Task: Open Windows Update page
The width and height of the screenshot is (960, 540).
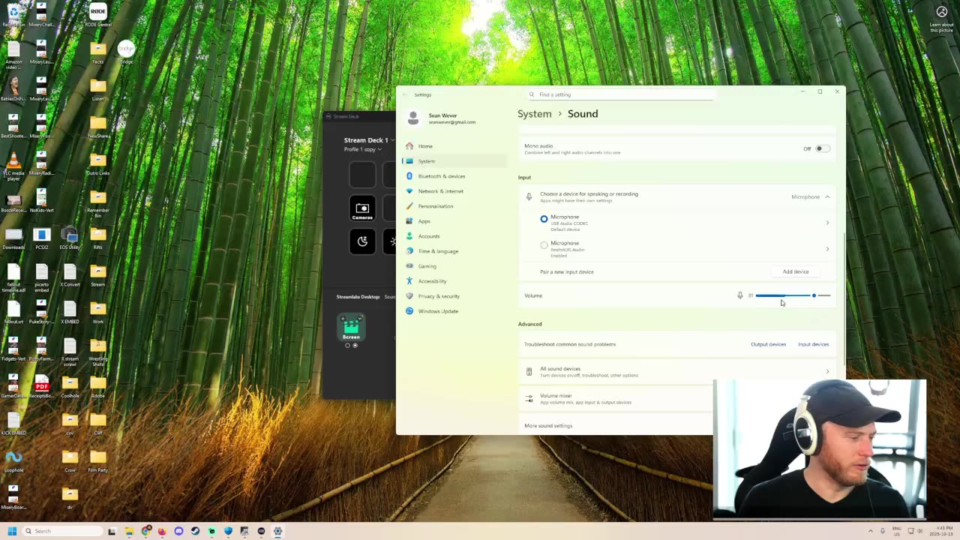Action: pos(454,311)
